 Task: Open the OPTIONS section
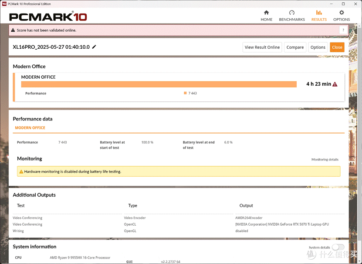pyautogui.click(x=342, y=16)
